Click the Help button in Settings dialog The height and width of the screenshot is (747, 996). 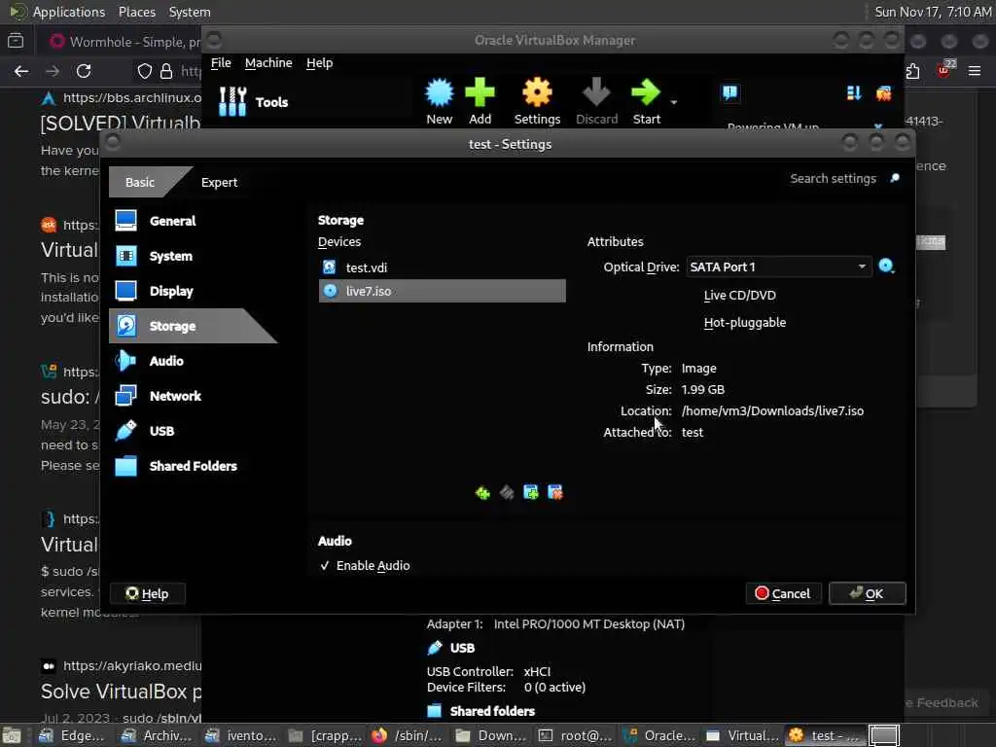[148, 593]
